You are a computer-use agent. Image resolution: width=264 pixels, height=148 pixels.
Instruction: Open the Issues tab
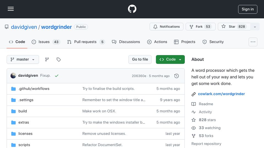tap(46, 42)
